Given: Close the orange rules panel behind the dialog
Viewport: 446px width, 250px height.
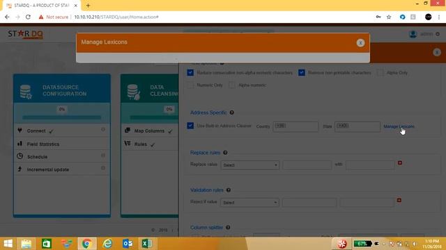Looking at the screenshot, I should tap(437, 53).
